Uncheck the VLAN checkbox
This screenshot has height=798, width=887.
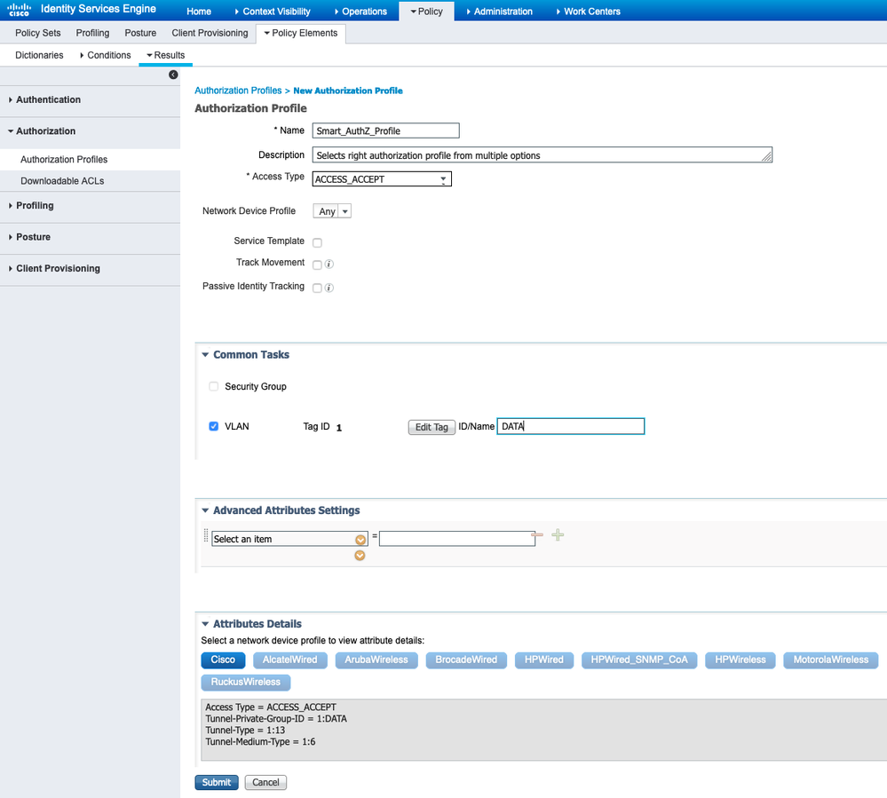tap(213, 426)
